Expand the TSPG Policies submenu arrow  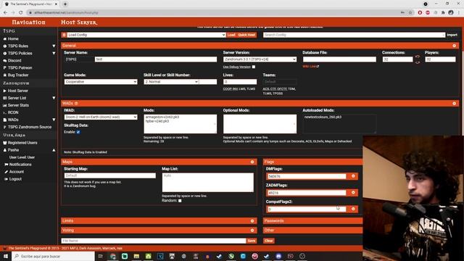[54, 53]
